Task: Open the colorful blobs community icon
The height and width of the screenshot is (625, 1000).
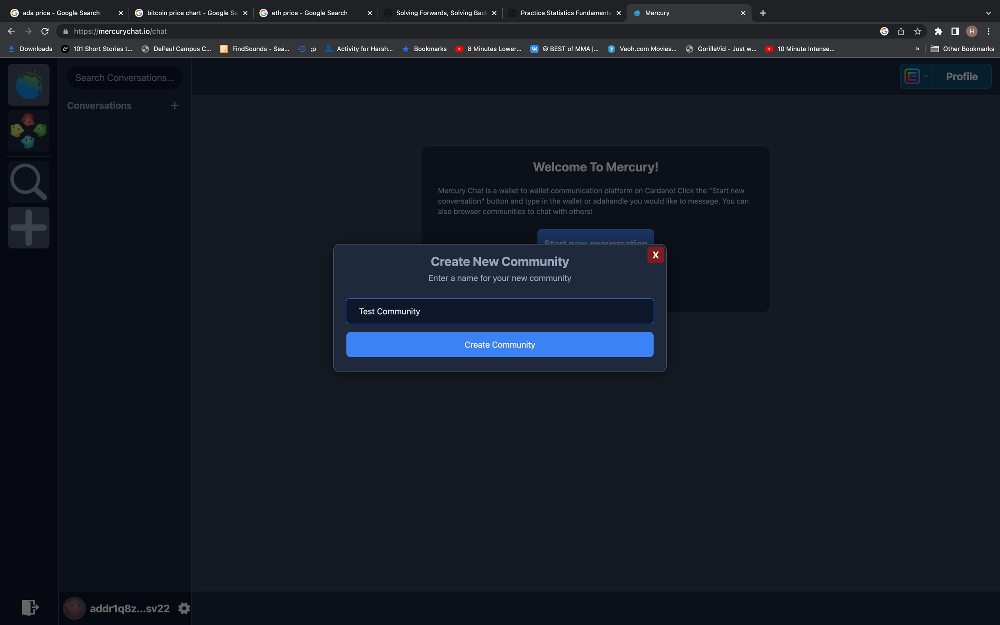Action: click(29, 131)
